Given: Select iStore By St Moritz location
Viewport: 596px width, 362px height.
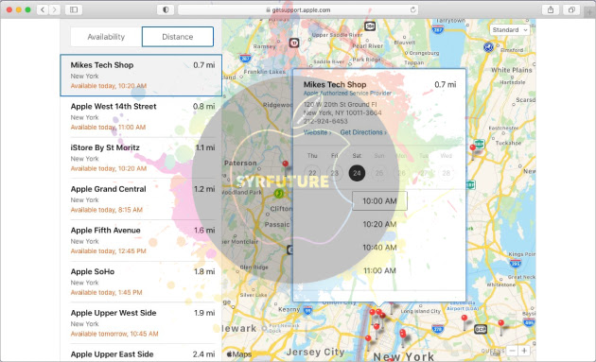Looking at the screenshot, I should tap(141, 158).
